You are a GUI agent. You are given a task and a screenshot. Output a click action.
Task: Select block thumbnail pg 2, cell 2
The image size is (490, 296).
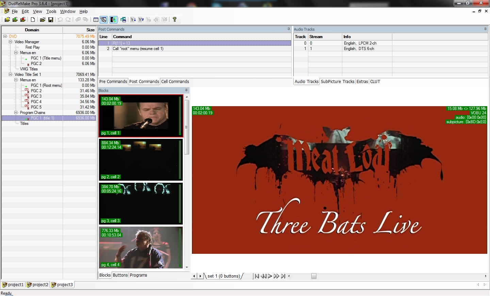pyautogui.click(x=141, y=160)
